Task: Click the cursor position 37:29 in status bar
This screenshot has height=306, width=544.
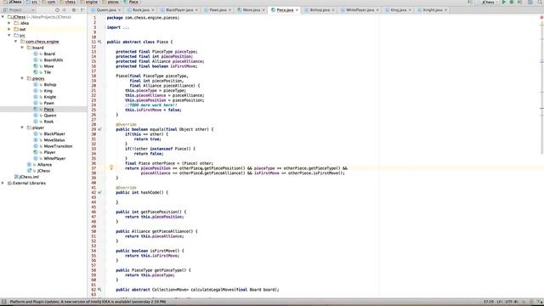Action: point(489,302)
